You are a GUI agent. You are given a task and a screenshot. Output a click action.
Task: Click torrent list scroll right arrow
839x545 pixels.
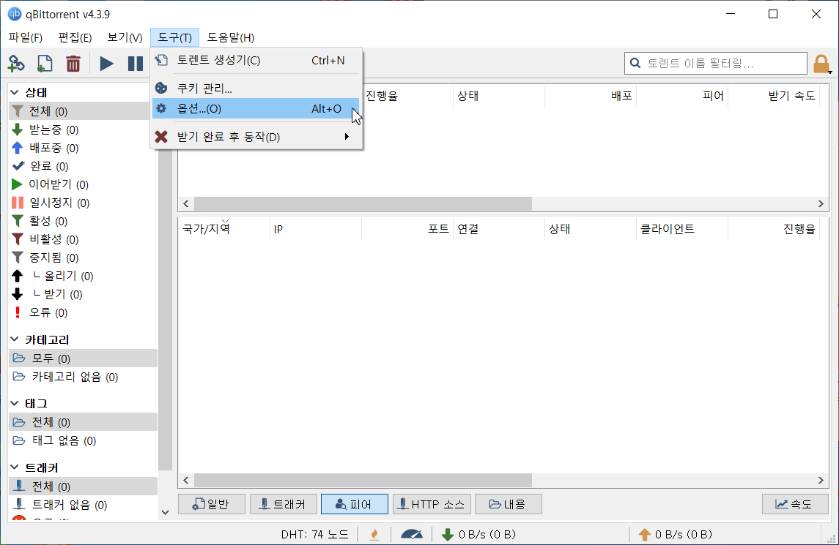[x=821, y=203]
